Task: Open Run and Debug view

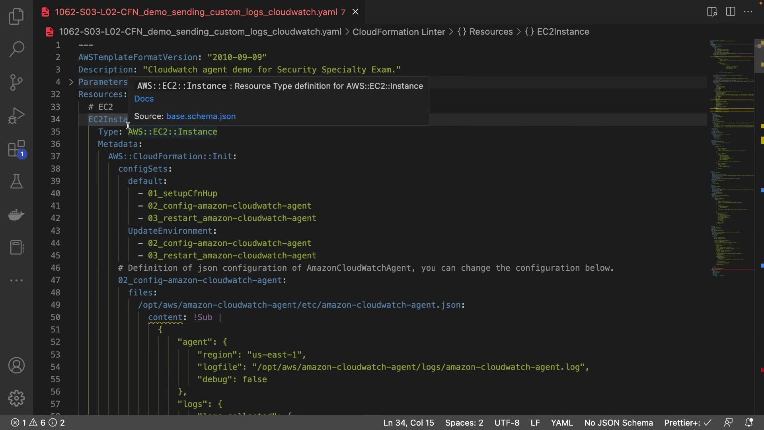Action: pos(16,116)
